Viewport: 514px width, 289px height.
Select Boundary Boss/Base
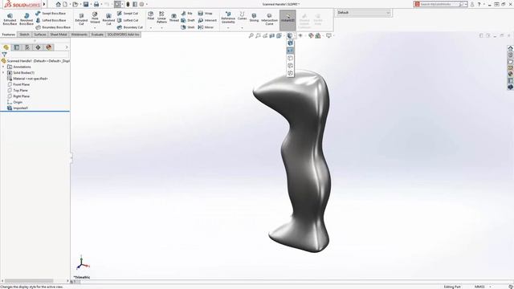[x=52, y=27]
